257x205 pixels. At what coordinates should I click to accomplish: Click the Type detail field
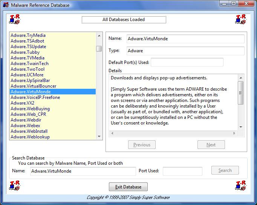(x=185, y=51)
